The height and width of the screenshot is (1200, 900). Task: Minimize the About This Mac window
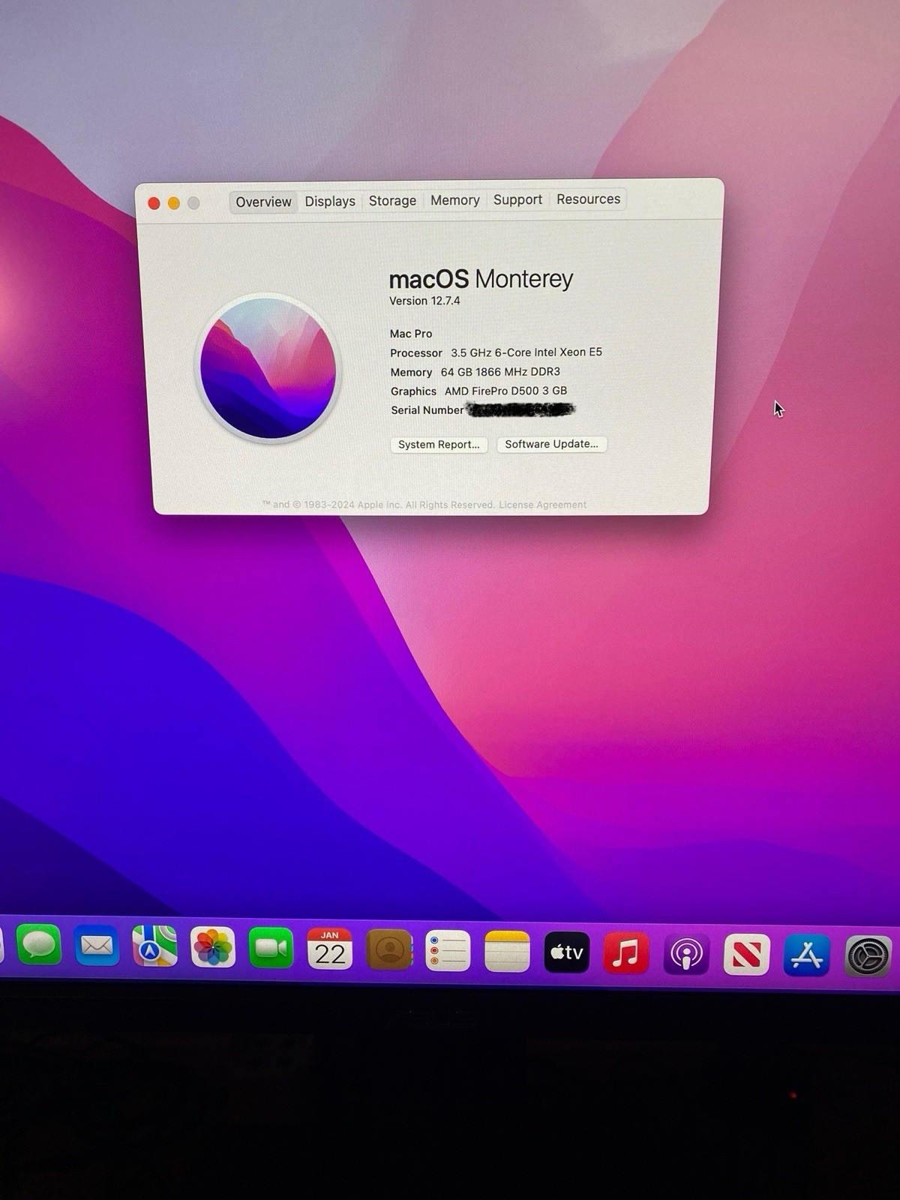pos(174,203)
